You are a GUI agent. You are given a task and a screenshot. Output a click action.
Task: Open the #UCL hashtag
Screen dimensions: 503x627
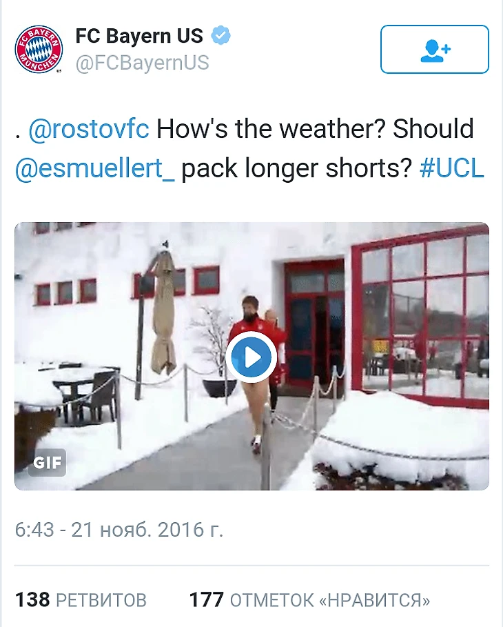click(451, 169)
